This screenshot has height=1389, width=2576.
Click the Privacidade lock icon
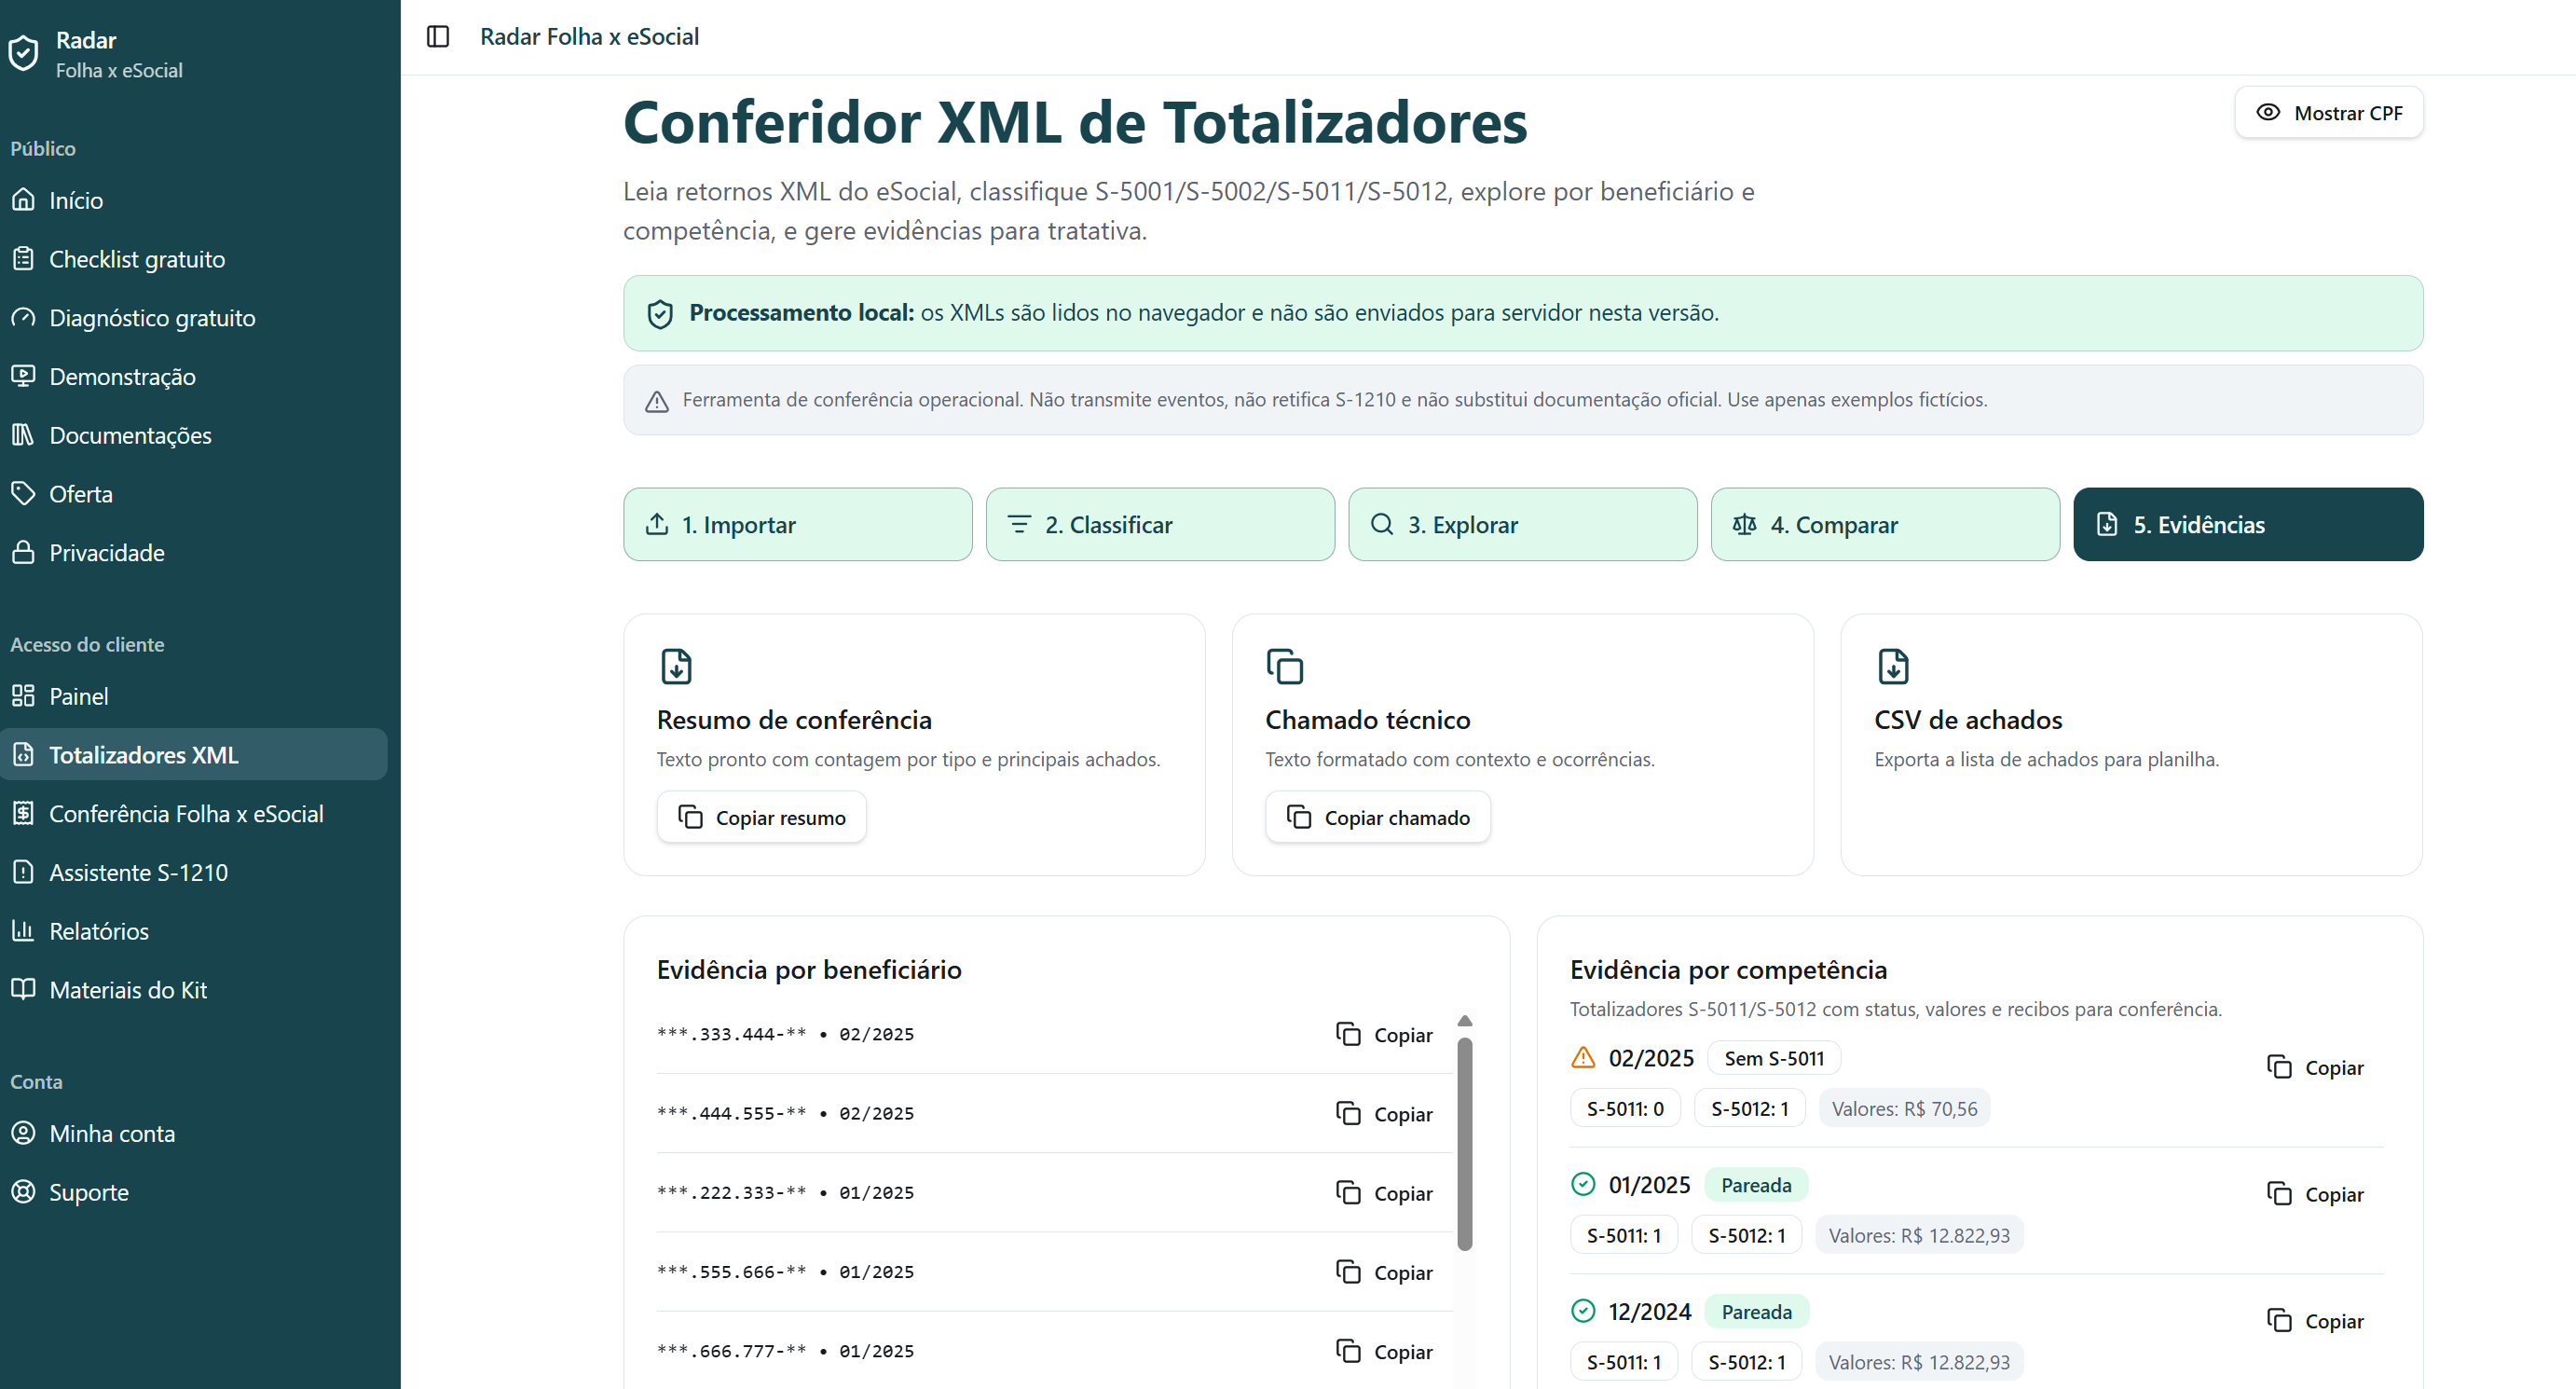[23, 552]
